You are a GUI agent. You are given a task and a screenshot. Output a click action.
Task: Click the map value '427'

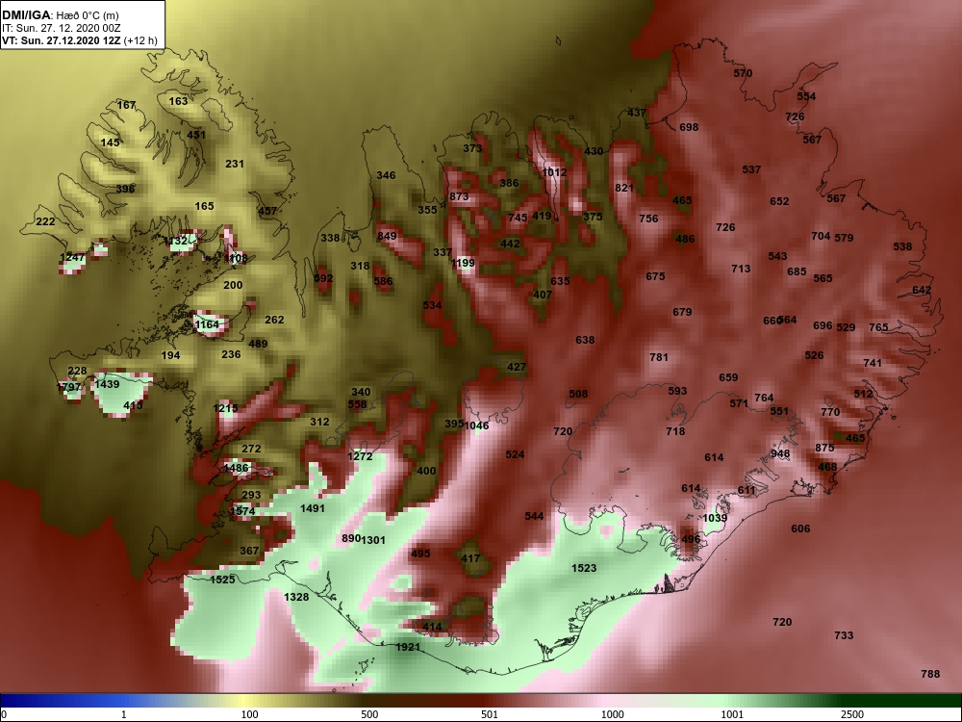[517, 367]
